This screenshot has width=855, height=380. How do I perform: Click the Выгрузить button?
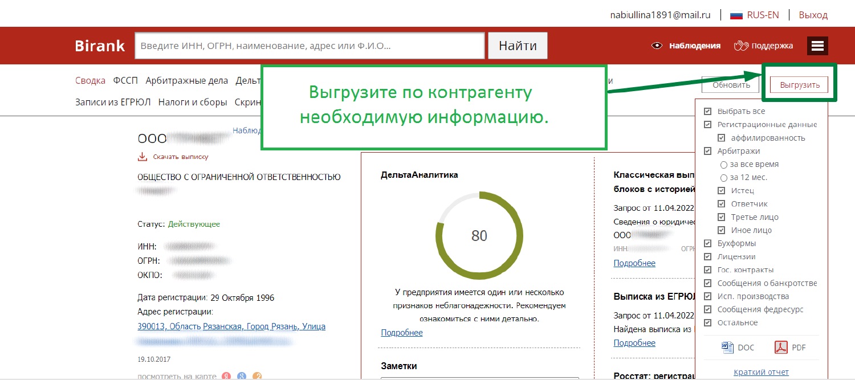tap(800, 85)
